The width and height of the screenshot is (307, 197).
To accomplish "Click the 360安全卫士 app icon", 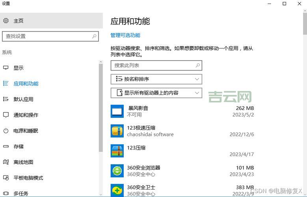I will [117, 190].
